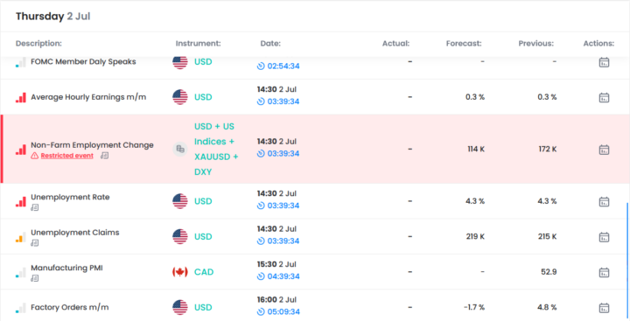Image resolution: width=630 pixels, height=321 pixels.
Task: Open calendar action for Unemployment Rate row
Action: 604,201
